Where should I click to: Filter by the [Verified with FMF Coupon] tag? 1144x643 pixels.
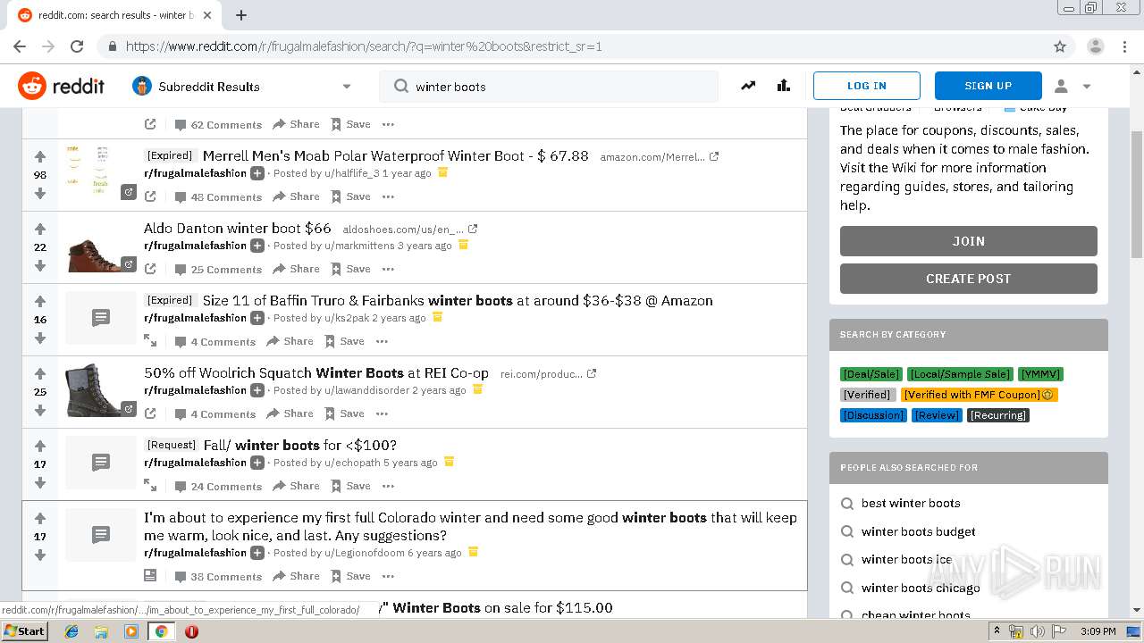[x=980, y=395]
